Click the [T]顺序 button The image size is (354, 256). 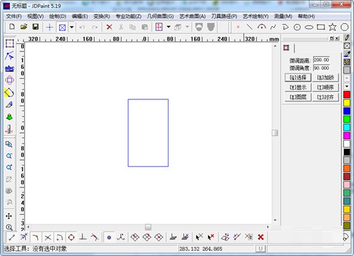[325, 87]
